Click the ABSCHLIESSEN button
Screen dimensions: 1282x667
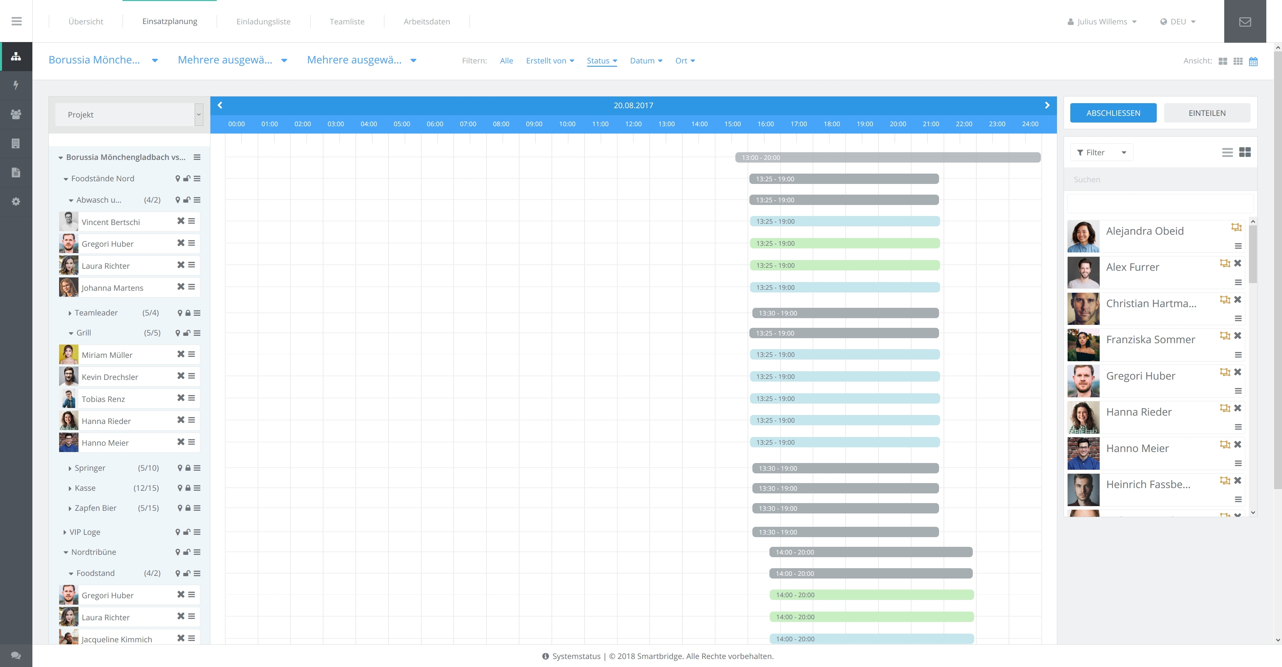click(x=1113, y=113)
